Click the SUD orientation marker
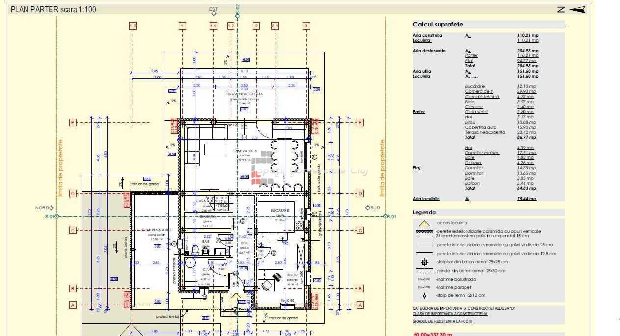This screenshot has width=620, height=336. (373, 208)
